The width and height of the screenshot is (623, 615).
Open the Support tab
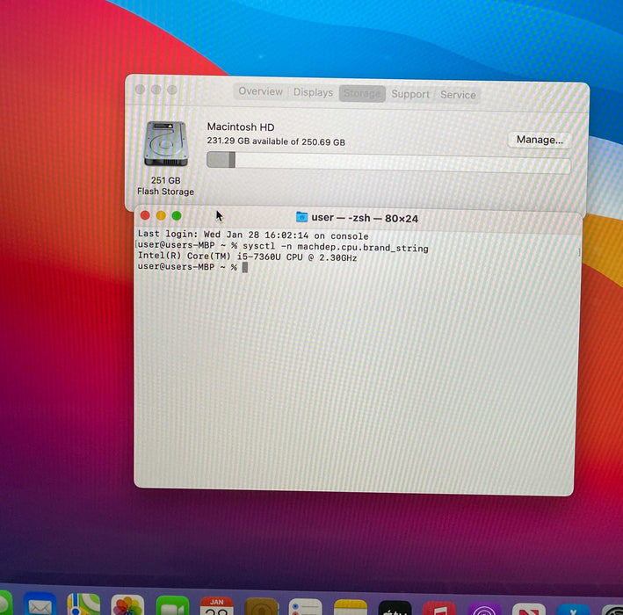click(x=410, y=94)
